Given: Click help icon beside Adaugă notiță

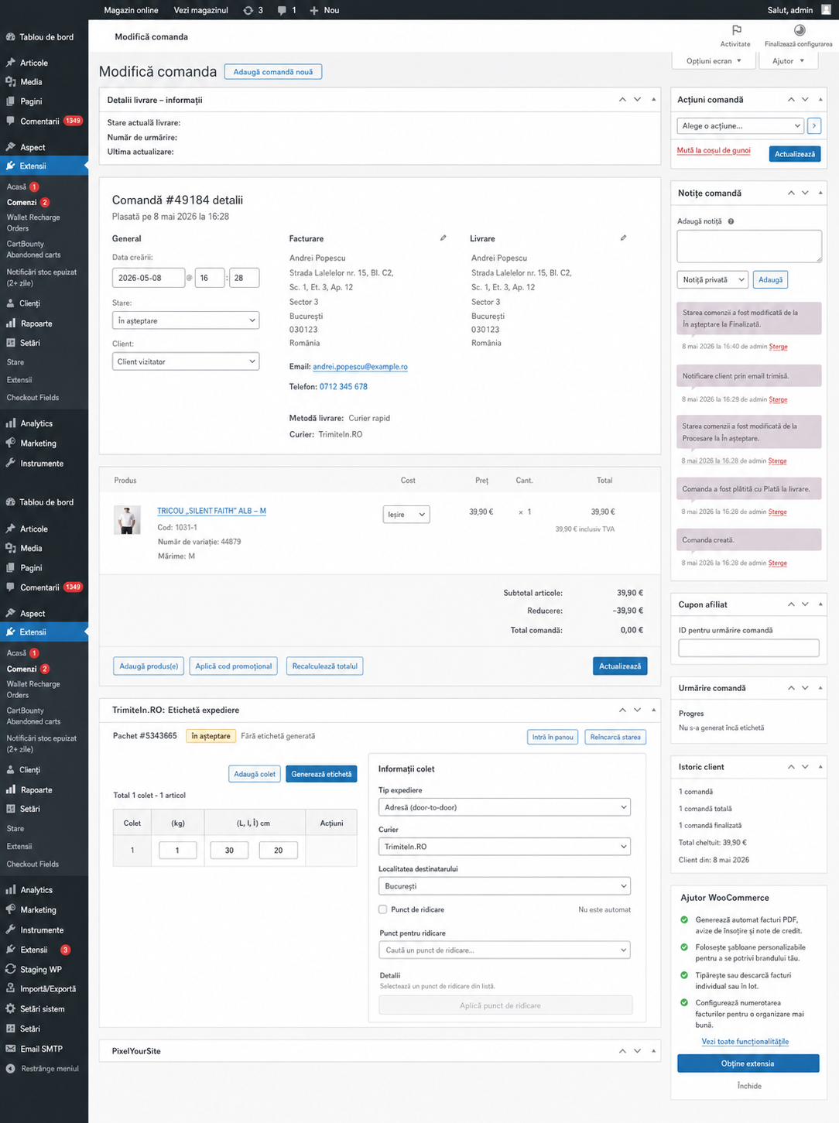Looking at the screenshot, I should 731,221.
